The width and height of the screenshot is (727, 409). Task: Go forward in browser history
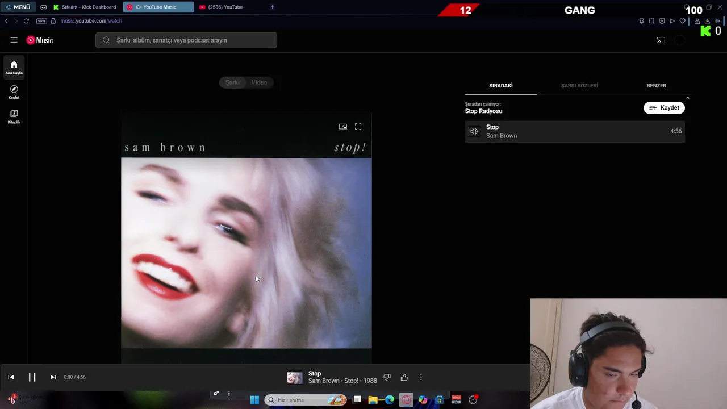coord(16,21)
